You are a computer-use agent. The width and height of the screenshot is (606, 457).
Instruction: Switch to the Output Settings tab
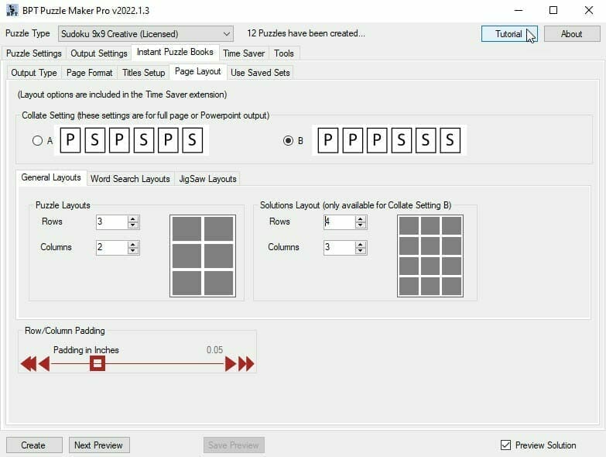(99, 53)
